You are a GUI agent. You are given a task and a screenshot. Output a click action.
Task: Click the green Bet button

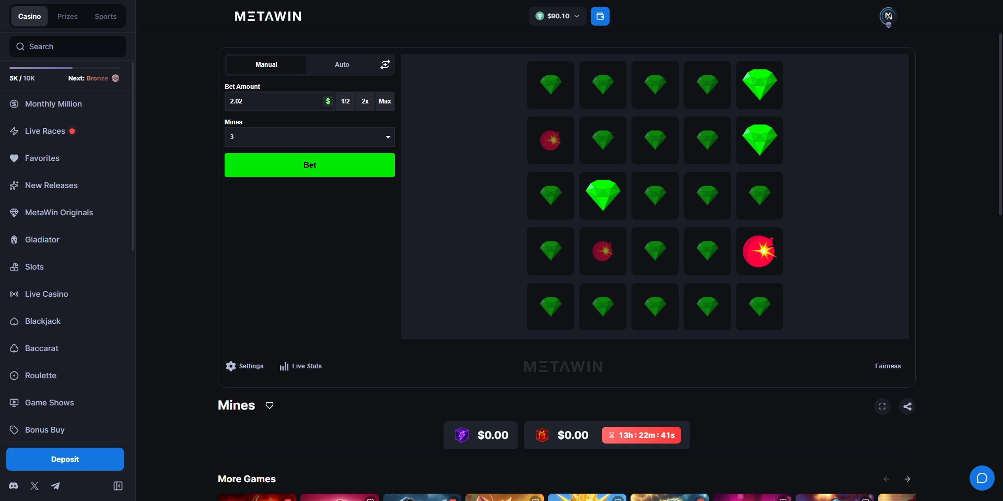point(310,165)
